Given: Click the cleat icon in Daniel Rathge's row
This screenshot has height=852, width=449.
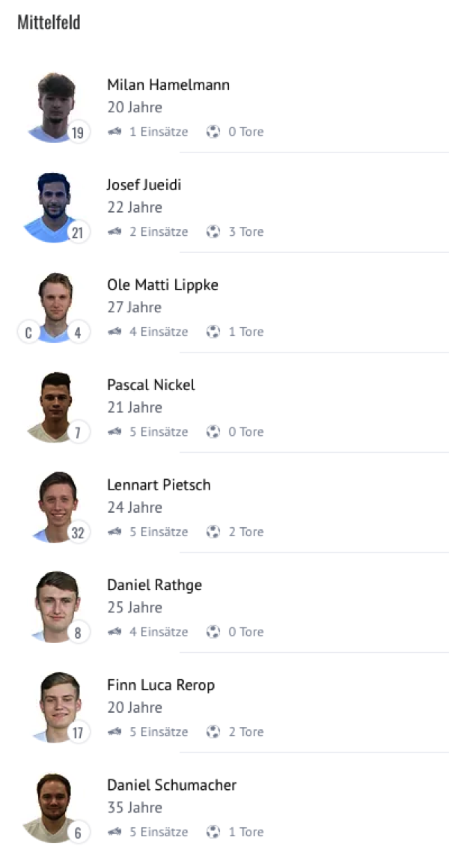Looking at the screenshot, I should pos(114,632).
